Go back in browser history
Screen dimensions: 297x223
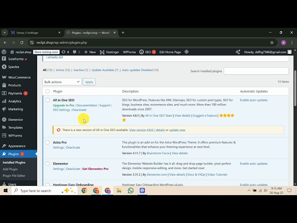[x=5, y=42]
